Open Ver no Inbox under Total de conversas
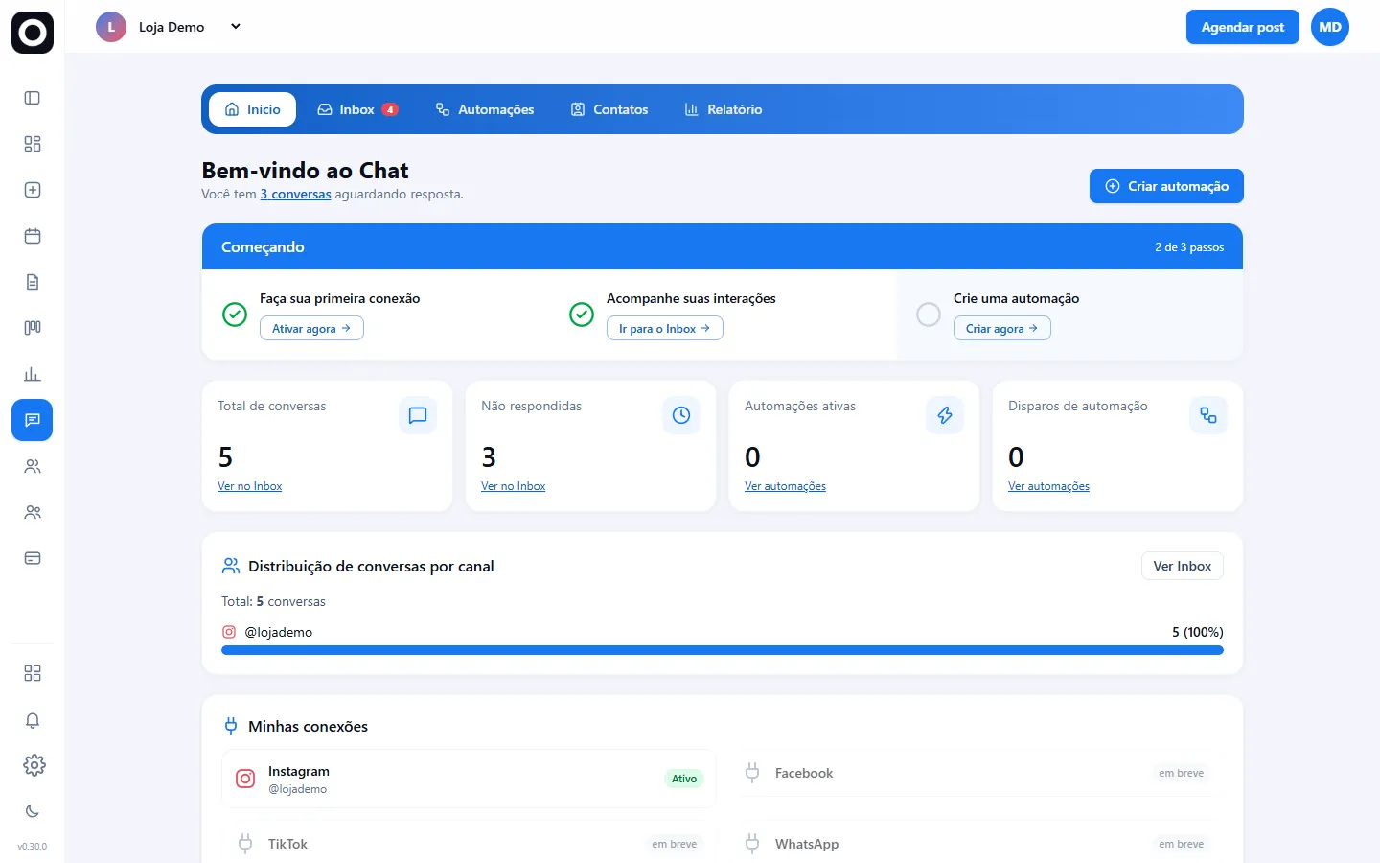 (250, 486)
